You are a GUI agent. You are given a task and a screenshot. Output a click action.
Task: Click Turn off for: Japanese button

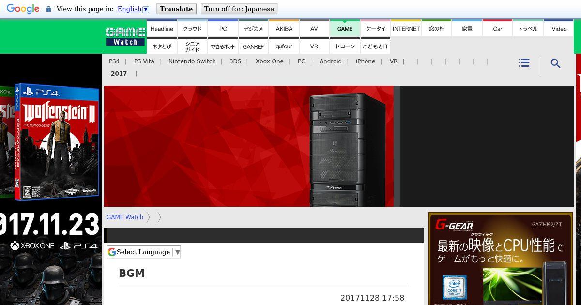(x=239, y=9)
